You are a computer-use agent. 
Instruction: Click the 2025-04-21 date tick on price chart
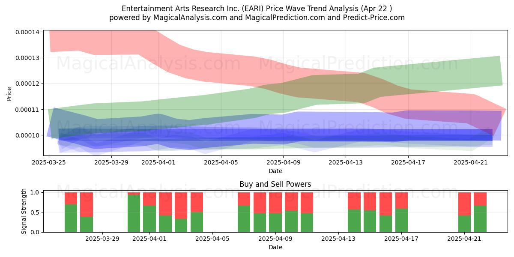(471, 162)
